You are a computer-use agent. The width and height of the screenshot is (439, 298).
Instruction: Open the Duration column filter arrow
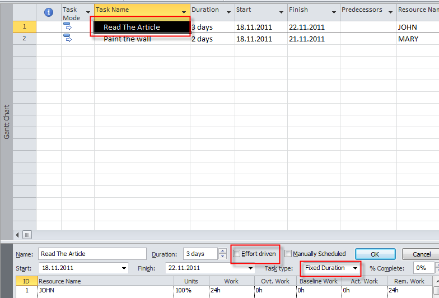pyautogui.click(x=228, y=12)
